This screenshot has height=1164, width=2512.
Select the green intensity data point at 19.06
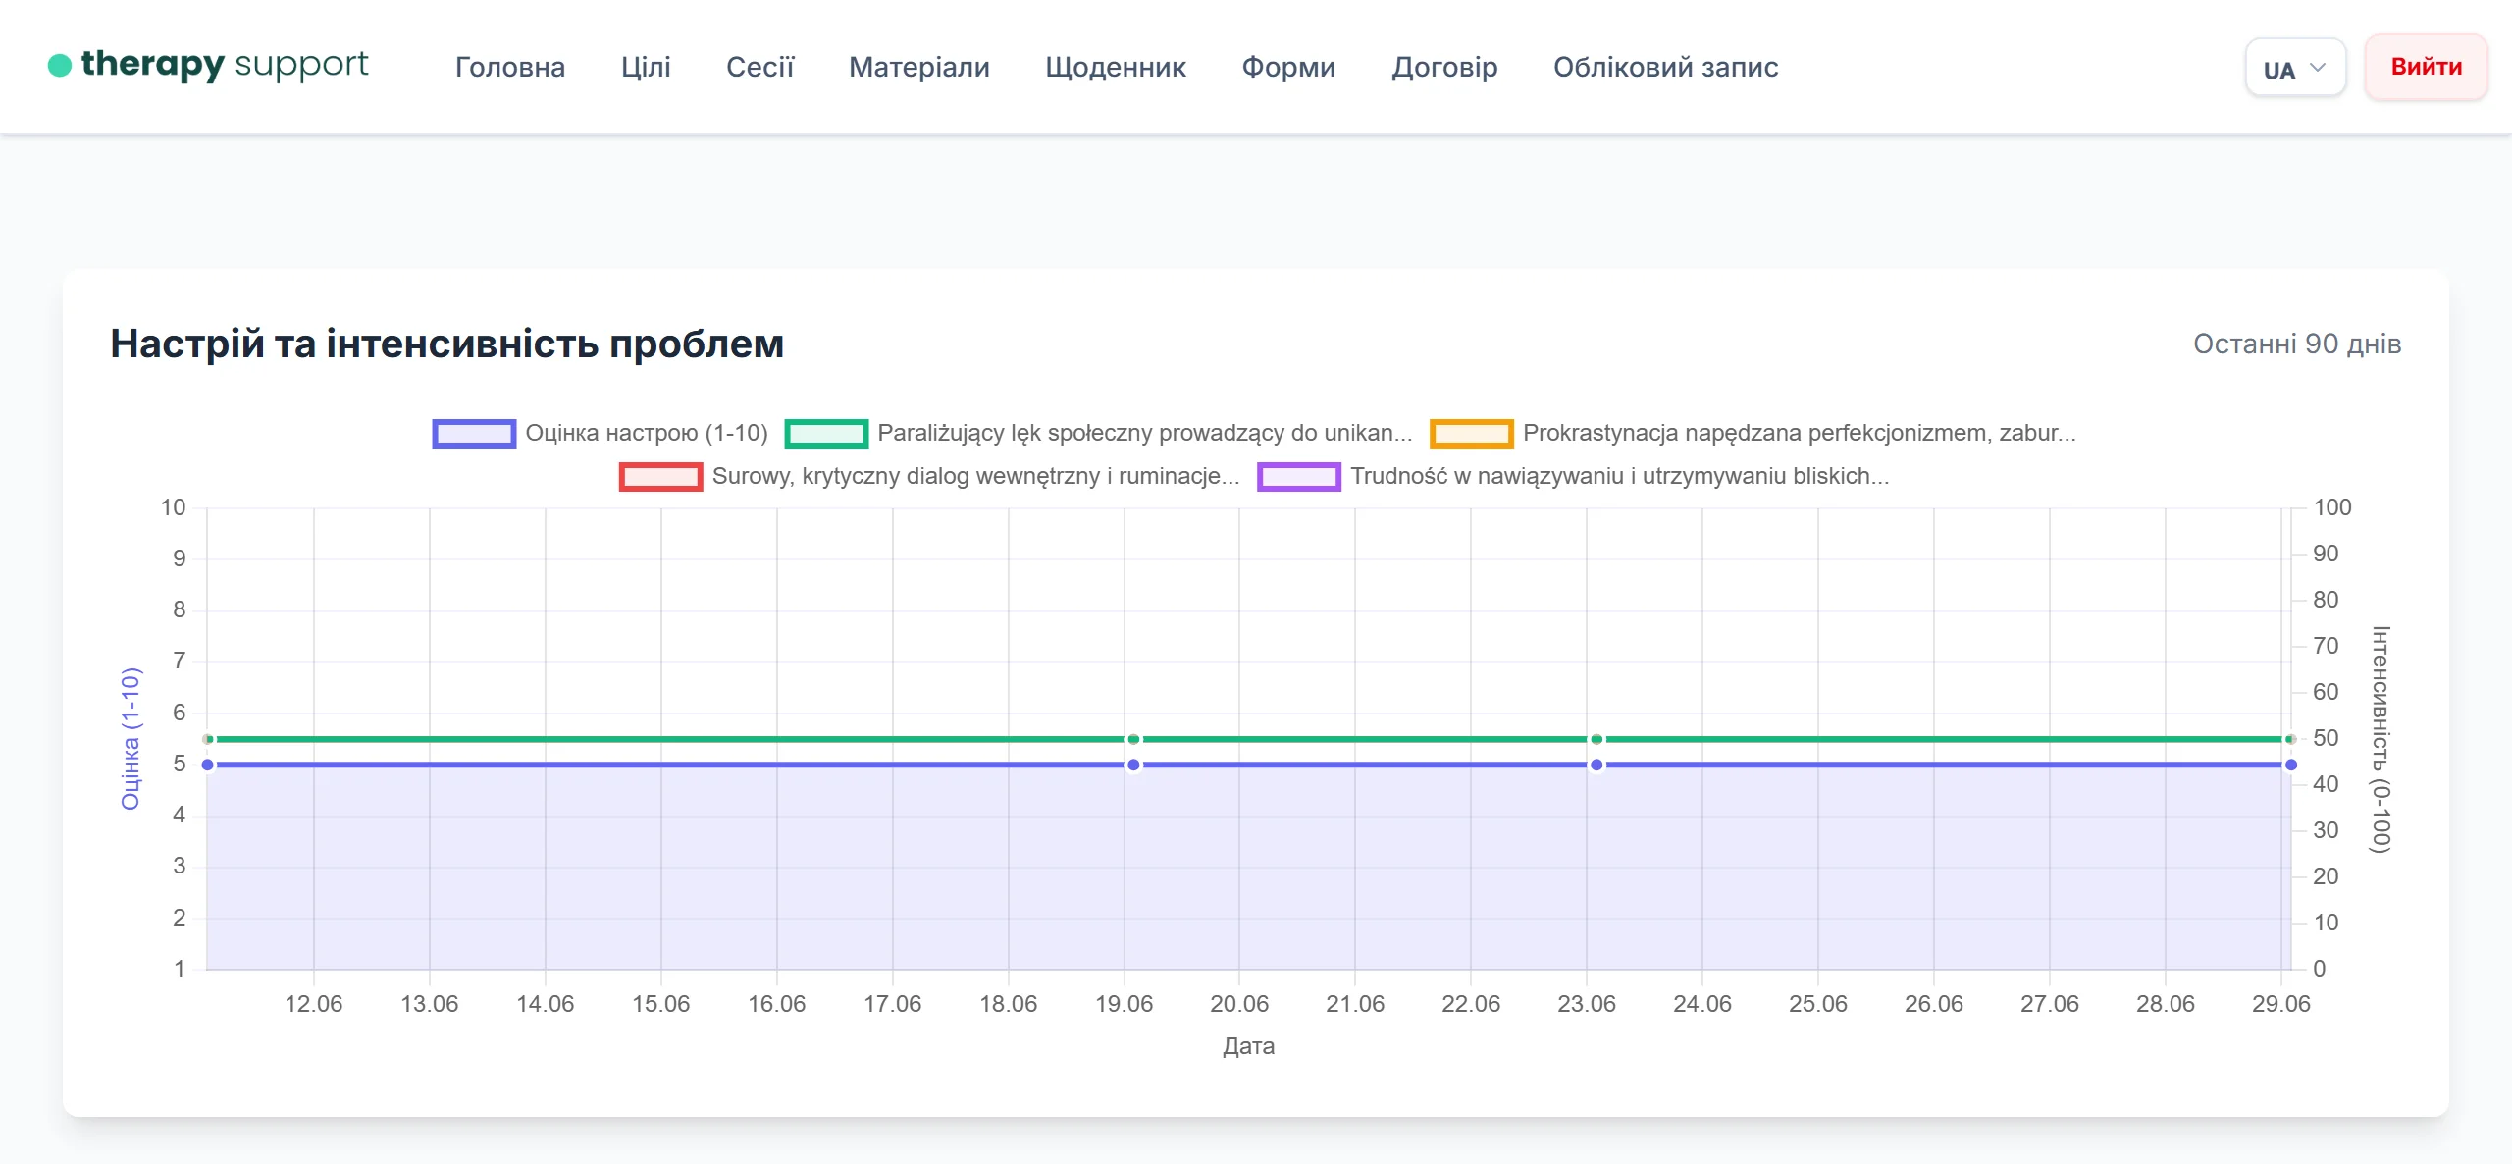tap(1133, 739)
